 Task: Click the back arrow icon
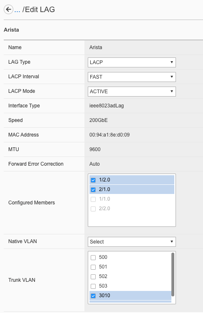coord(8,10)
